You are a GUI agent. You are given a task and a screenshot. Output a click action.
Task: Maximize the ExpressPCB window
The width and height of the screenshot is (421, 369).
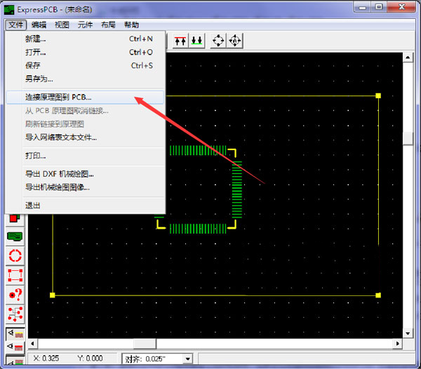(x=379, y=7)
